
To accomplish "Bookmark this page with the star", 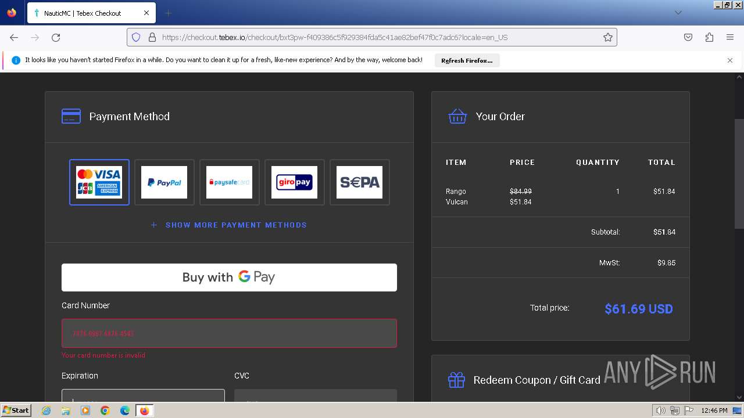I will coord(608,37).
